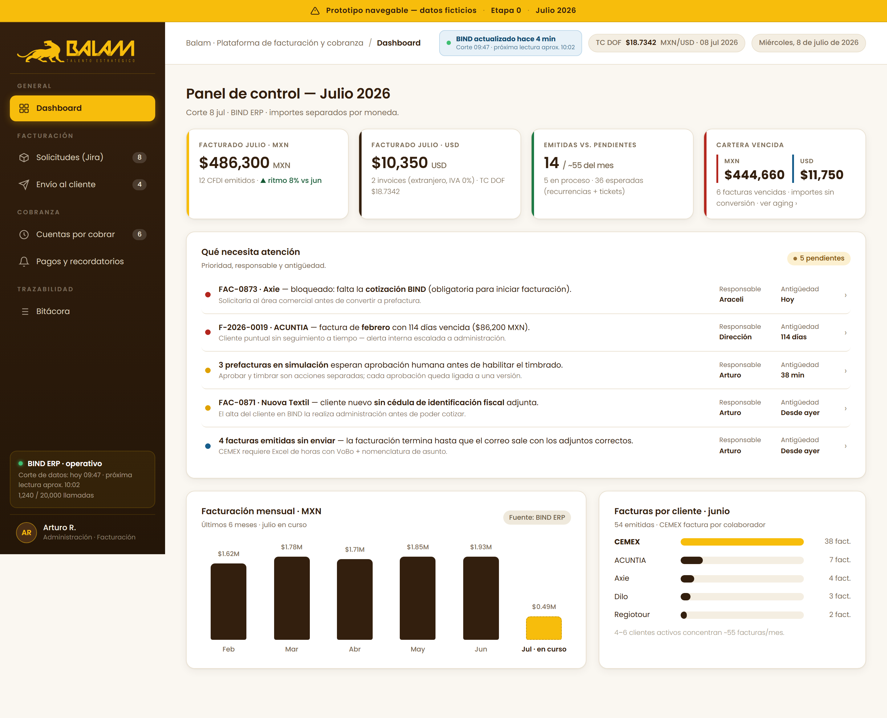Click the 'Fuente: BIND ERP' tag
The image size is (887, 718).
537,518
